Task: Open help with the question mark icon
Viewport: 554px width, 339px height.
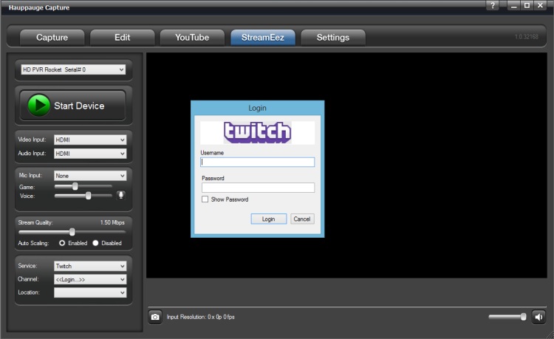Action: click(493, 5)
